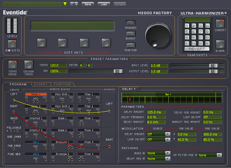
Task: Select the Filter 1 block
Action: [x=89, y=94]
